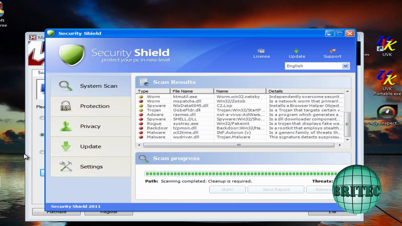The height and width of the screenshot is (226, 402).
Task: Click the horizontal scrollbar of scan results
Action: click(239, 145)
